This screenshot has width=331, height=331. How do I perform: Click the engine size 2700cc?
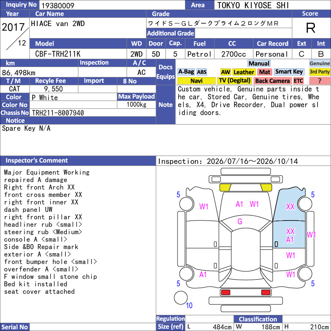(x=233, y=54)
